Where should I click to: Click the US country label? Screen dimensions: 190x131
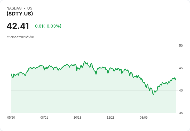click(x=30, y=8)
